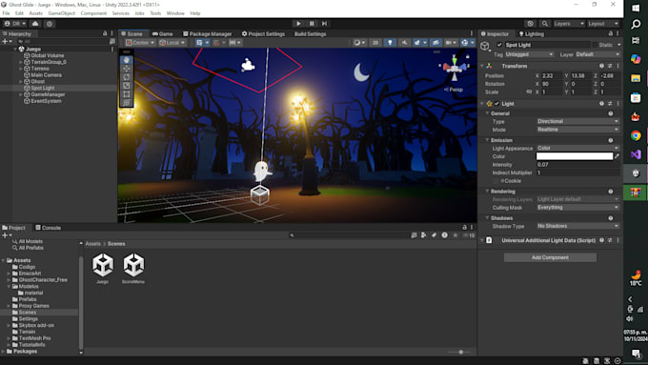Expand the Ghost object in Hierarchy
This screenshot has height=365, width=648.
21,81
